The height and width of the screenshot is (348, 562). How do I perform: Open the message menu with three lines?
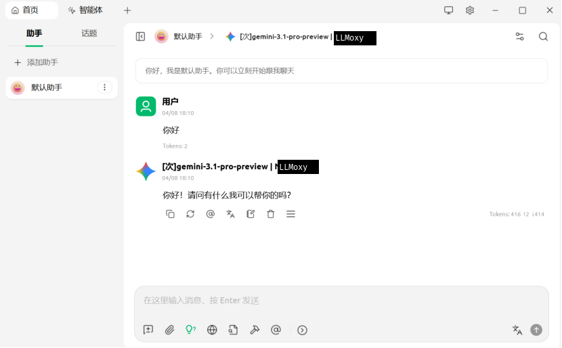[x=290, y=214]
